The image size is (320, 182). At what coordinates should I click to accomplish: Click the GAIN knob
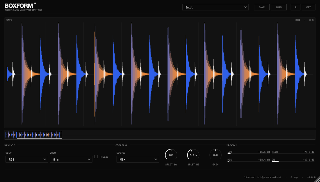(215, 155)
